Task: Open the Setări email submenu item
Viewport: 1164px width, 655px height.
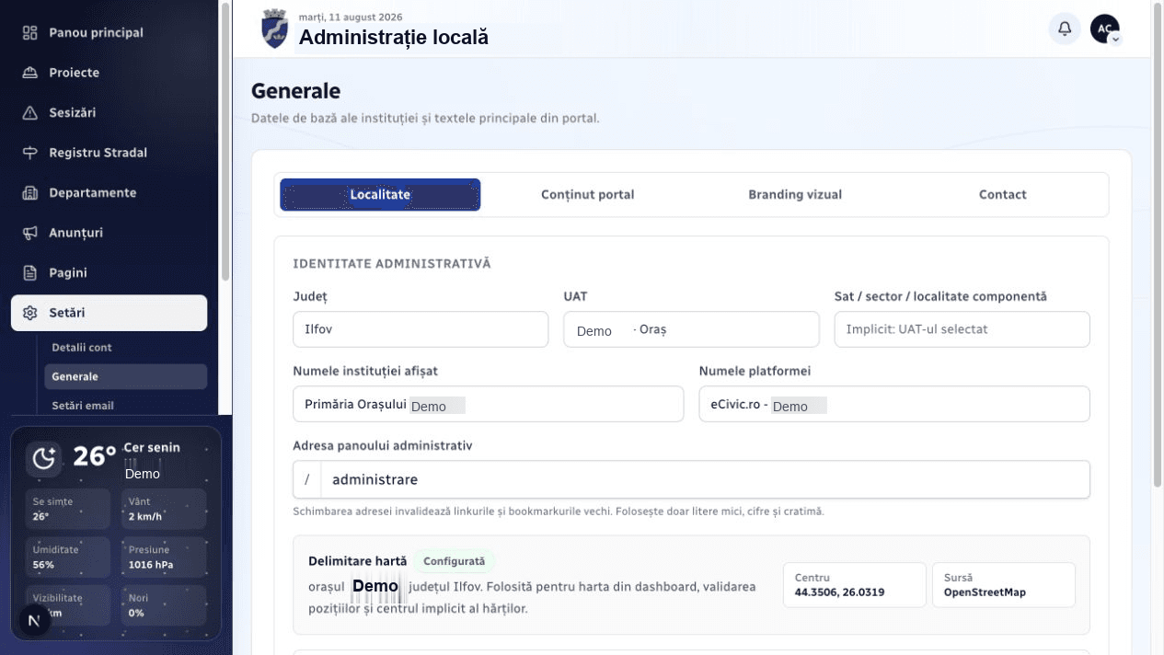Action: [125, 406]
